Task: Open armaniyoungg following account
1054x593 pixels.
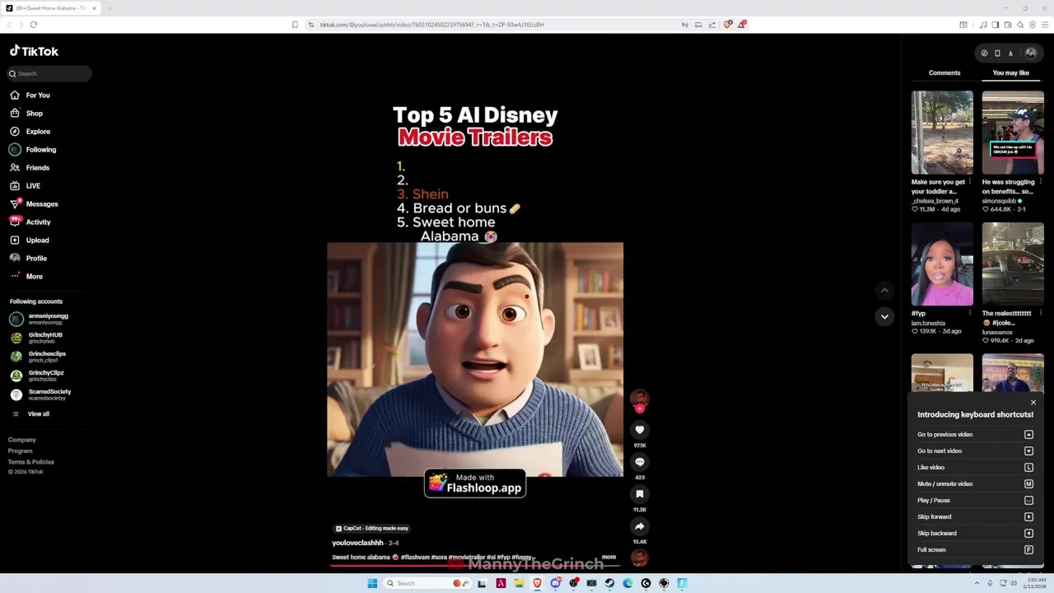Action: 40,319
